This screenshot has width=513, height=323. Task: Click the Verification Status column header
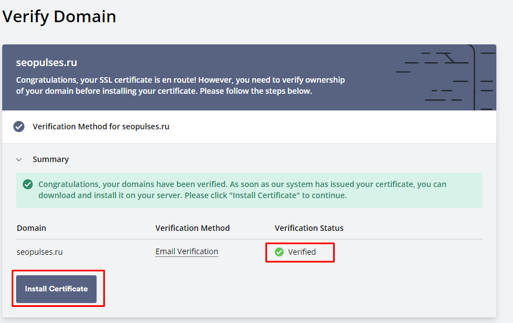pos(309,228)
